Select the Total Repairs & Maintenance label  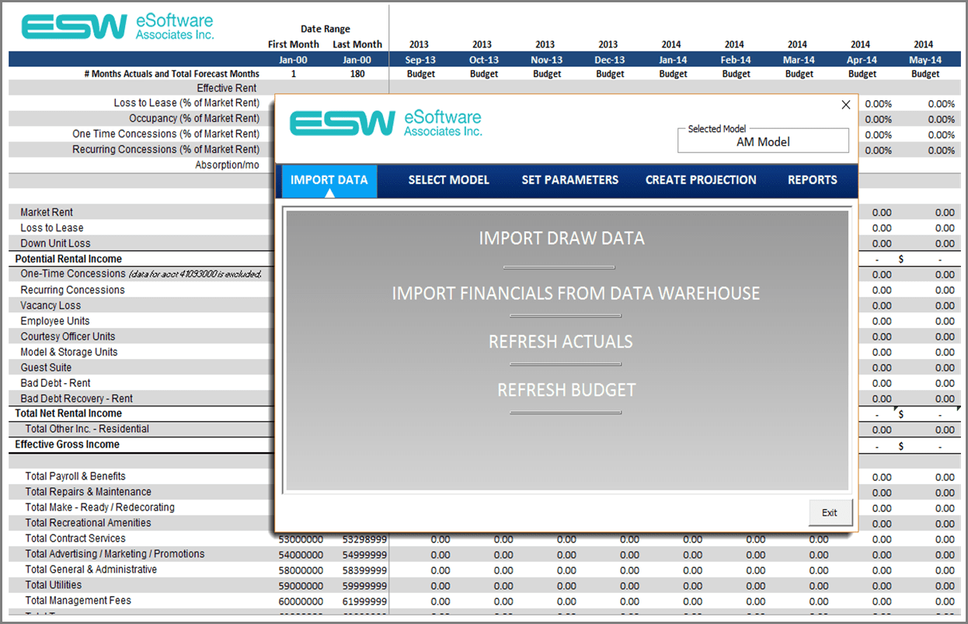[88, 492]
